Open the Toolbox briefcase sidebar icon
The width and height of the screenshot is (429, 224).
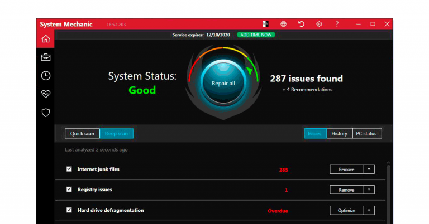(46, 57)
